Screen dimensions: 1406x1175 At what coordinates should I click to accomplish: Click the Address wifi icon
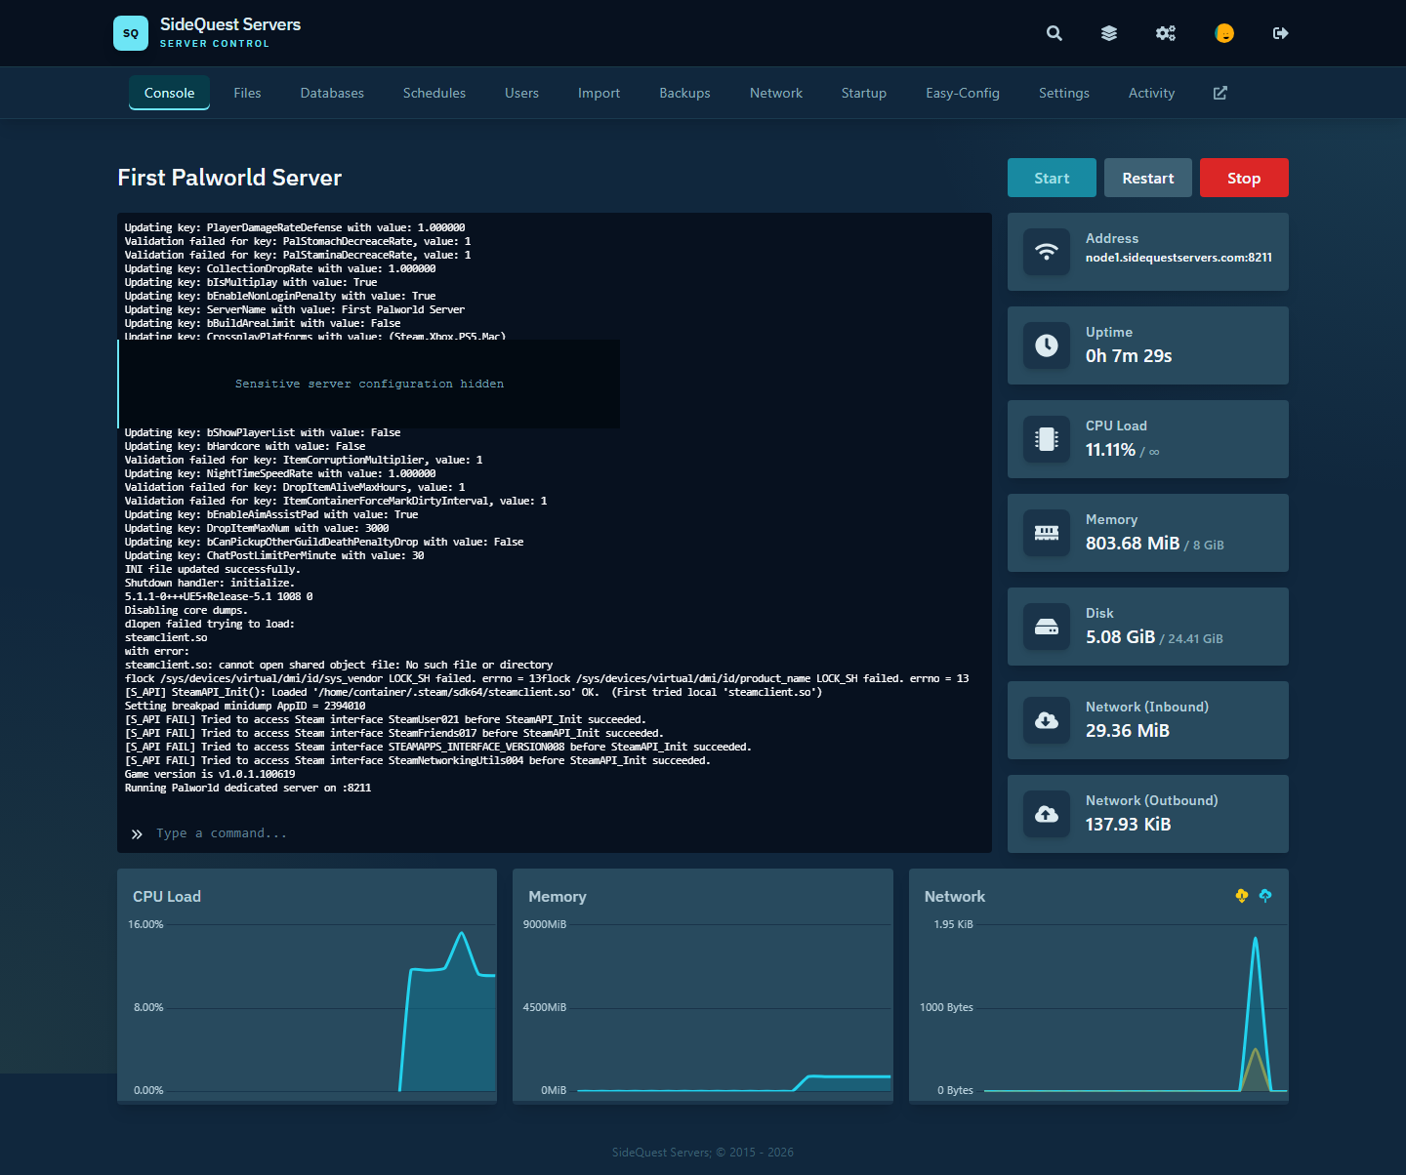pyautogui.click(x=1047, y=252)
